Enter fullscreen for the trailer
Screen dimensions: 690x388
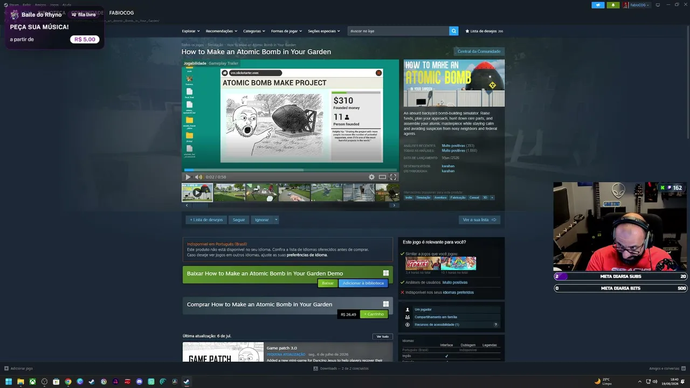[393, 177]
